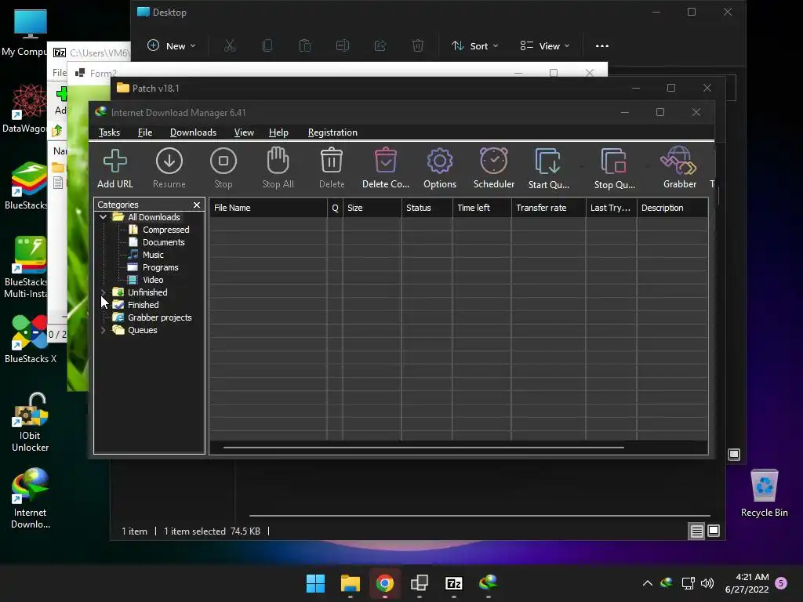Image resolution: width=803 pixels, height=602 pixels.
Task: Click the Delete trash icon in IDM
Action: tap(332, 168)
